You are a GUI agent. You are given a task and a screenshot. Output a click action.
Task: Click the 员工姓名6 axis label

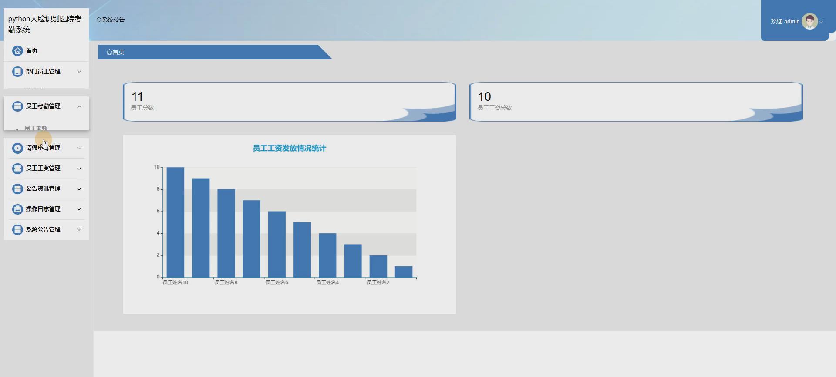(x=277, y=283)
